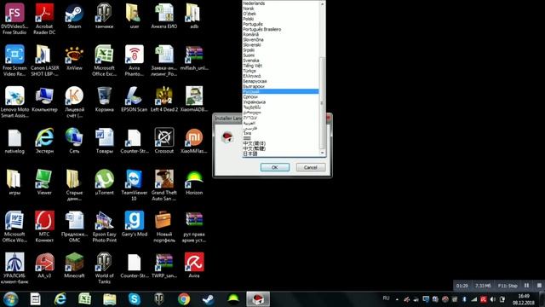
Task: Choose Türkçe in the language list
Action: pyautogui.click(x=280, y=71)
